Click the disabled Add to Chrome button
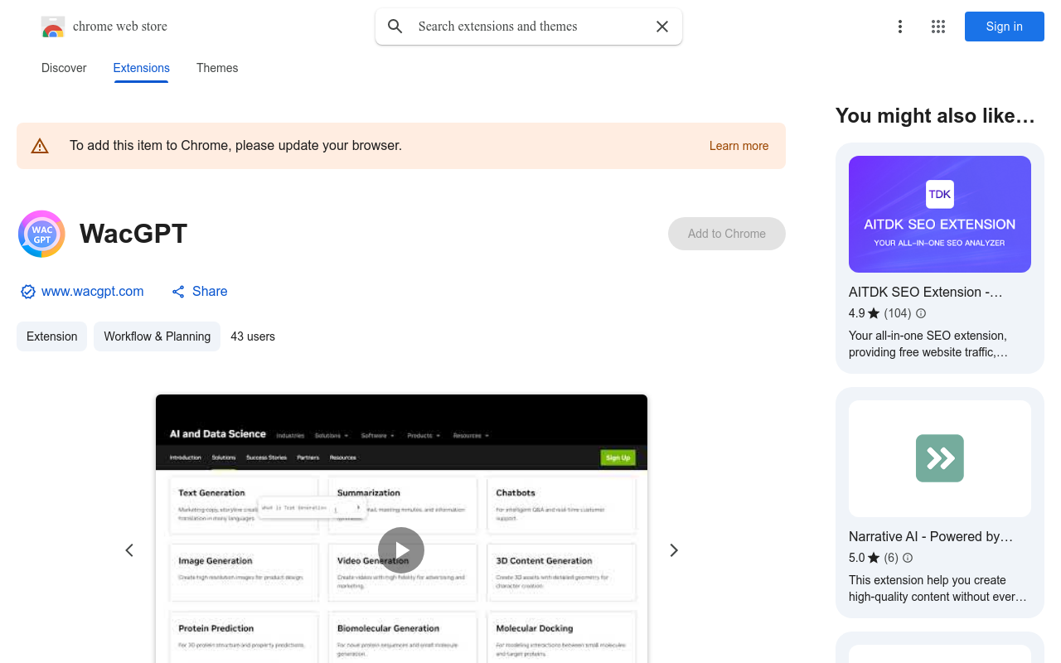The image size is (1061, 663). (727, 234)
